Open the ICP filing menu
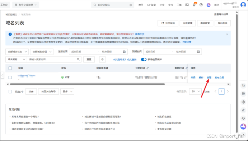This screenshot has width=248, height=141. click(151, 5)
